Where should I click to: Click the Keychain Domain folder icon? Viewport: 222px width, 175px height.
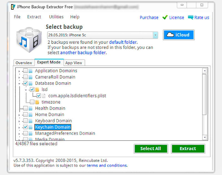coord(31,127)
